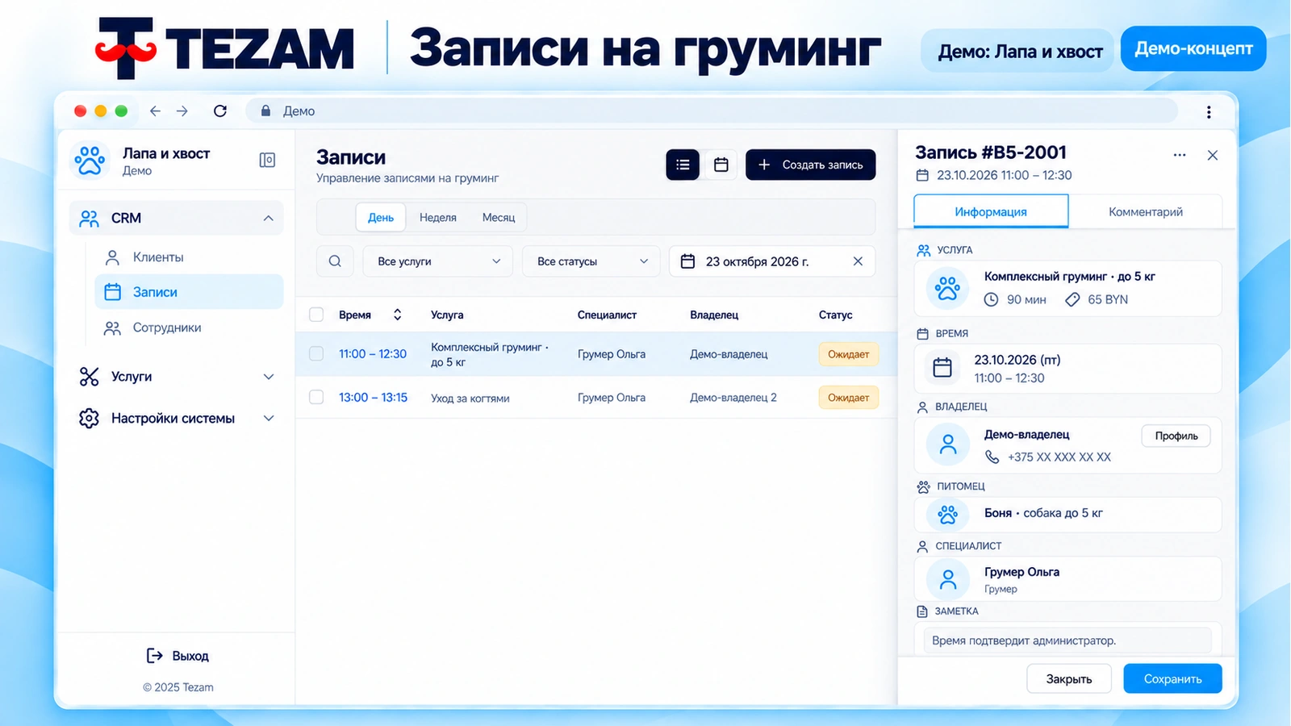Click the Заметка text field

[1067, 640]
